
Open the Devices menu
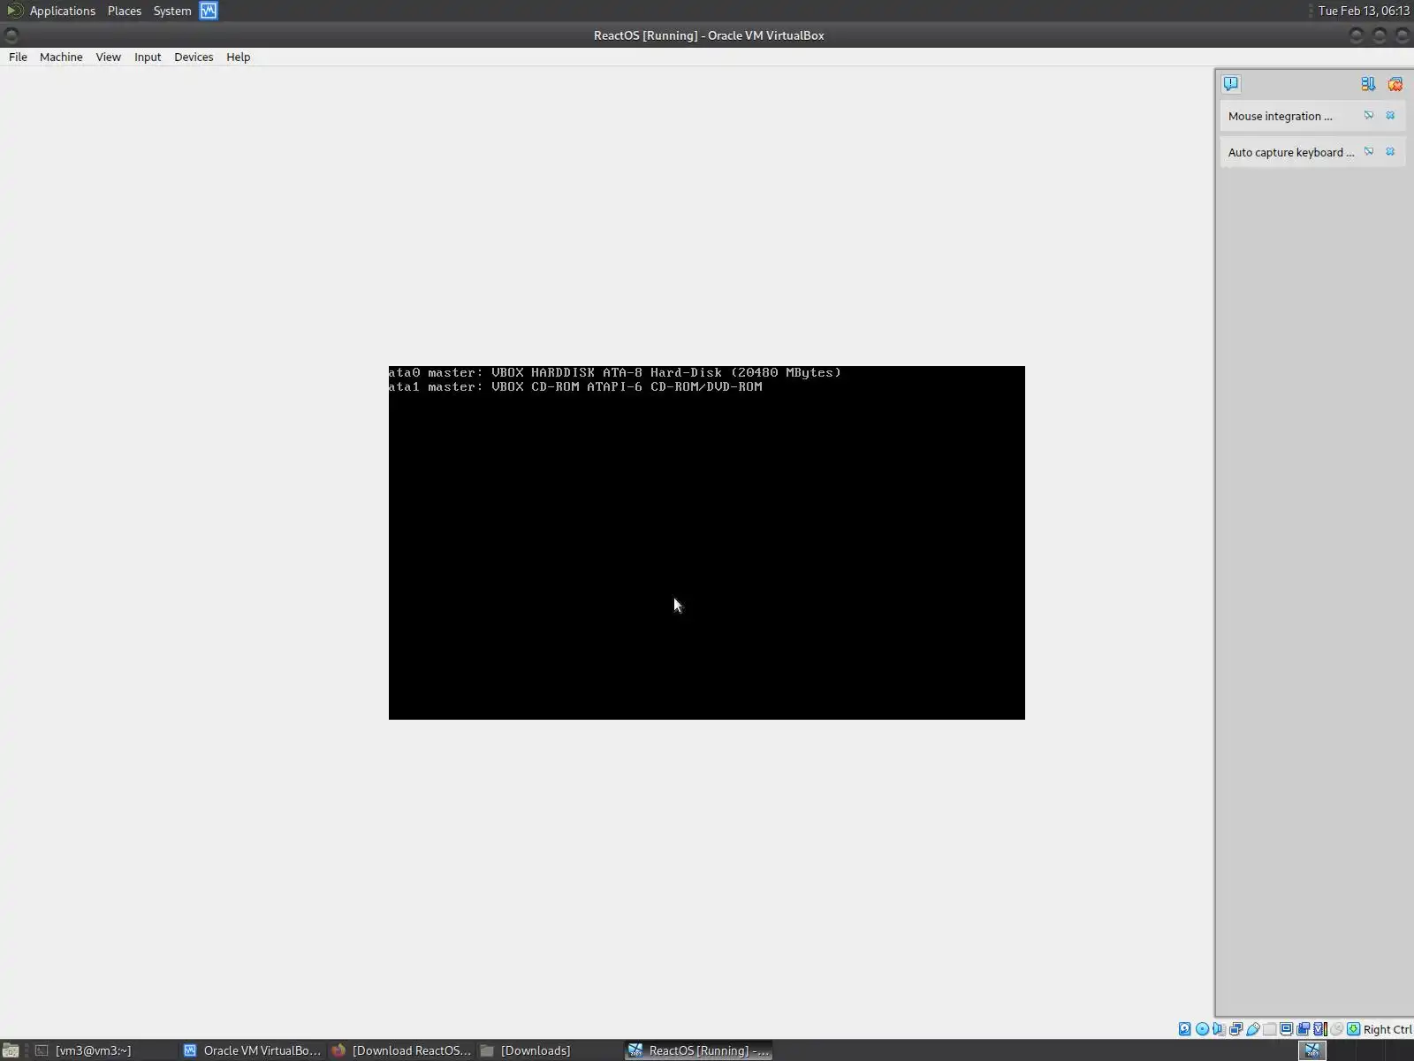pyautogui.click(x=194, y=57)
